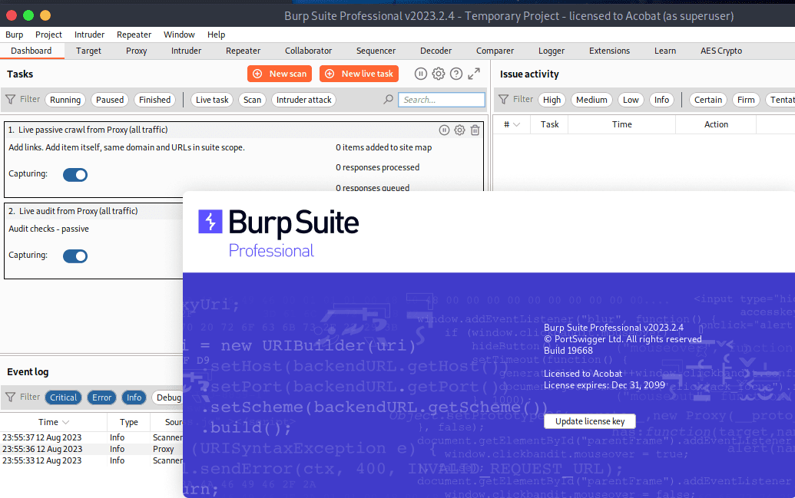Viewport: 795px width, 498px height.
Task: Click the Event log filter funnel icon
Action: (x=10, y=397)
